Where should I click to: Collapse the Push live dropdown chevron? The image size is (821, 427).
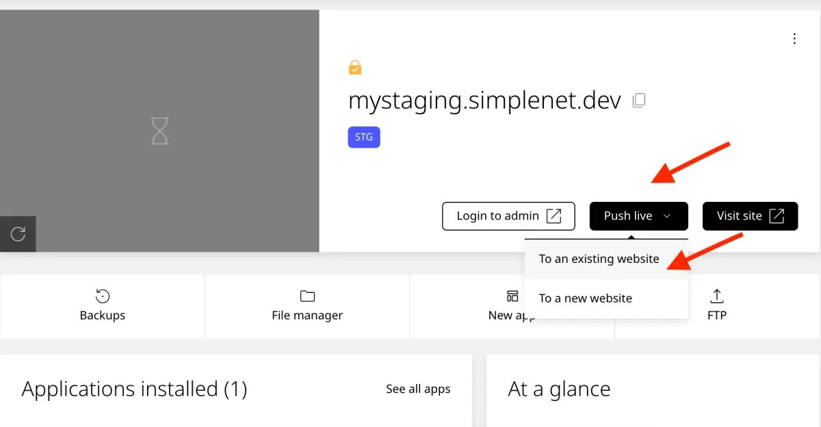(667, 216)
